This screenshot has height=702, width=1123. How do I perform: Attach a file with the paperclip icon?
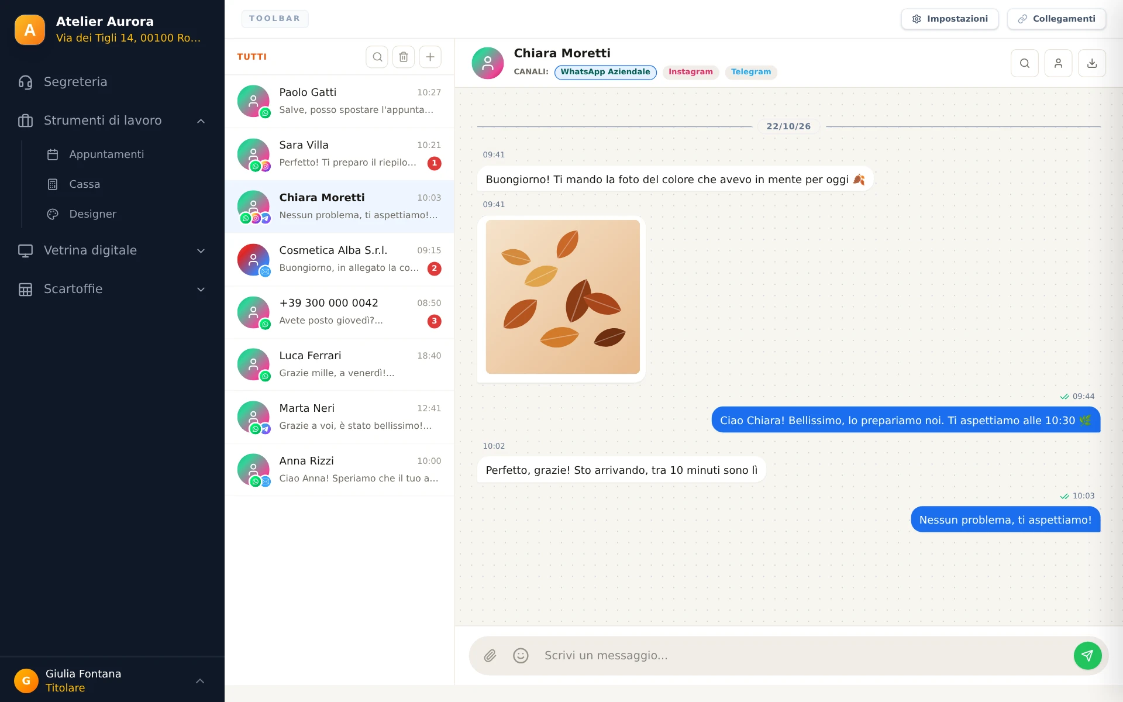(x=490, y=656)
